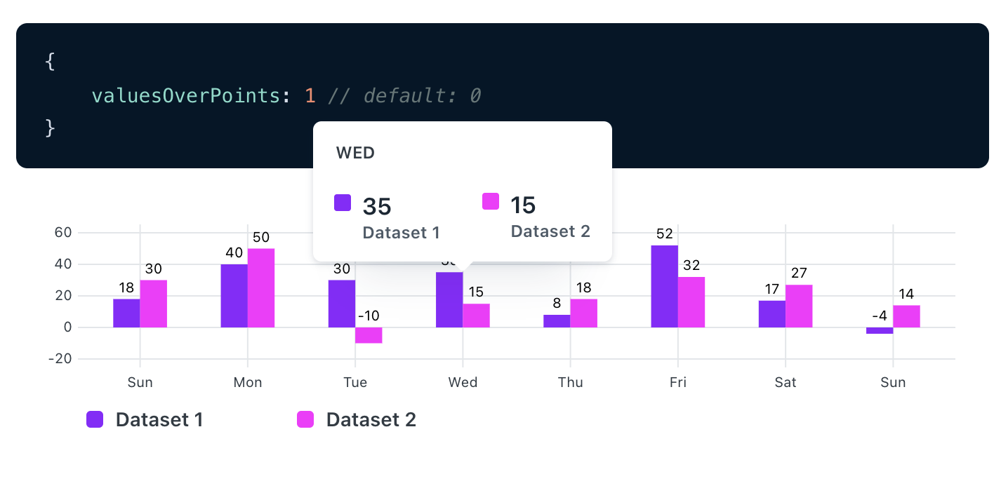The height and width of the screenshot is (481, 994).
Task: Click the Wed x-axis label
Action: (x=463, y=382)
